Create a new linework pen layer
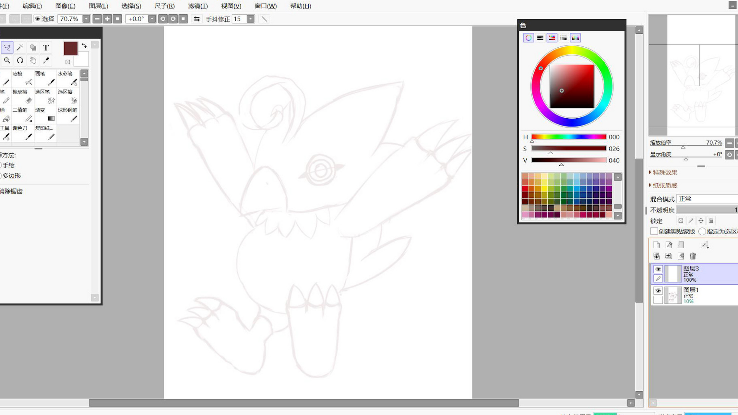The width and height of the screenshot is (738, 415). tap(669, 245)
